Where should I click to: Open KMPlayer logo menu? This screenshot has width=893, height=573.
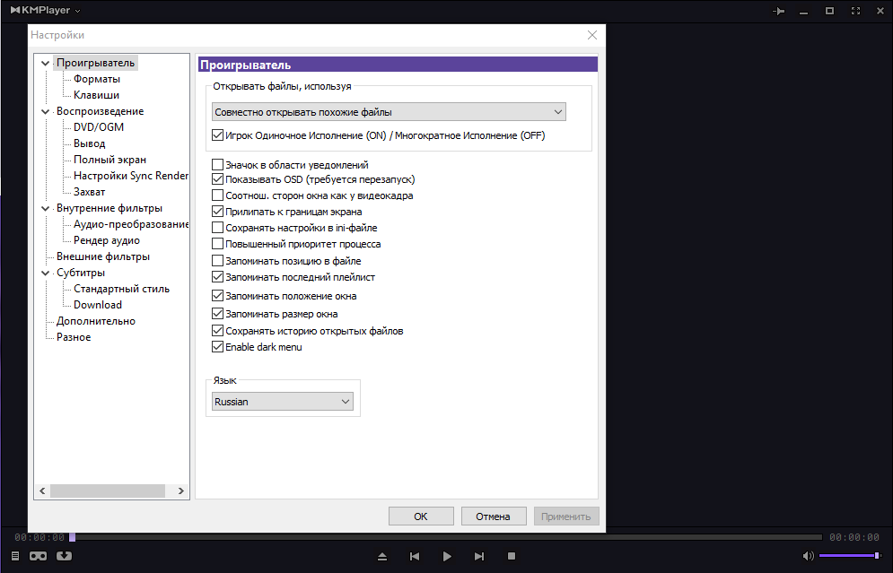46,10
